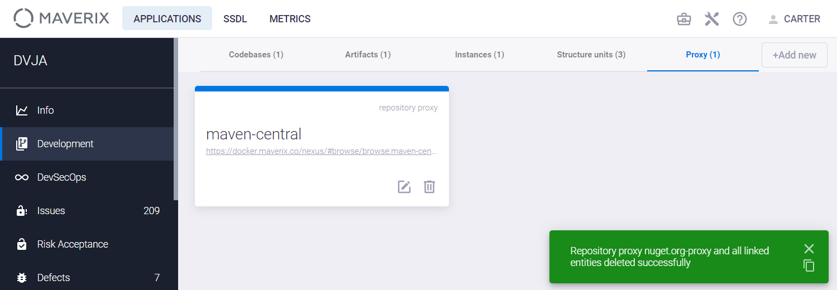Close the green success notification
This screenshot has height=290, width=837.
coord(809,249)
